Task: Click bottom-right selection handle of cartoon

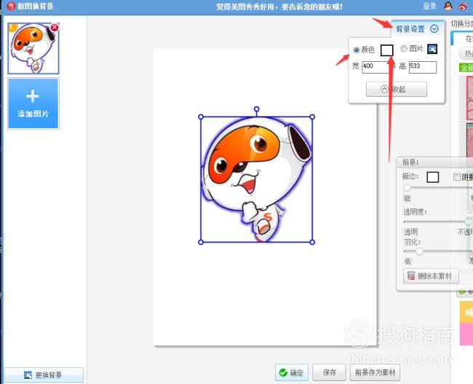Action: pyautogui.click(x=312, y=242)
